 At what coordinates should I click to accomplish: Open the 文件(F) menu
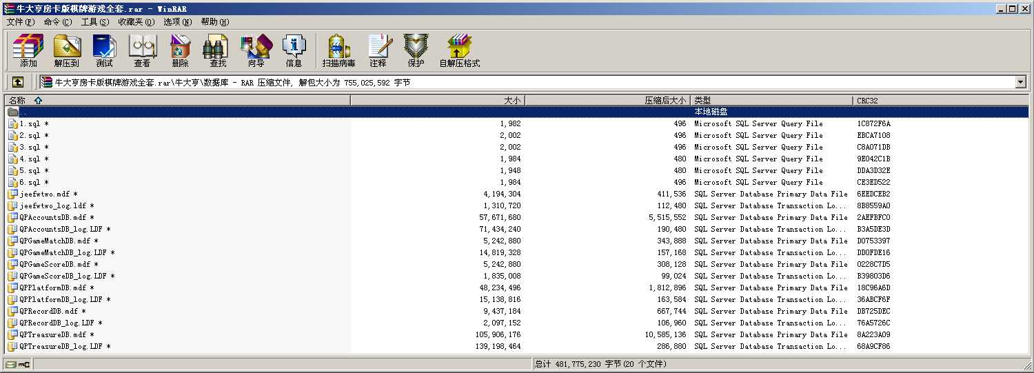tap(21, 22)
